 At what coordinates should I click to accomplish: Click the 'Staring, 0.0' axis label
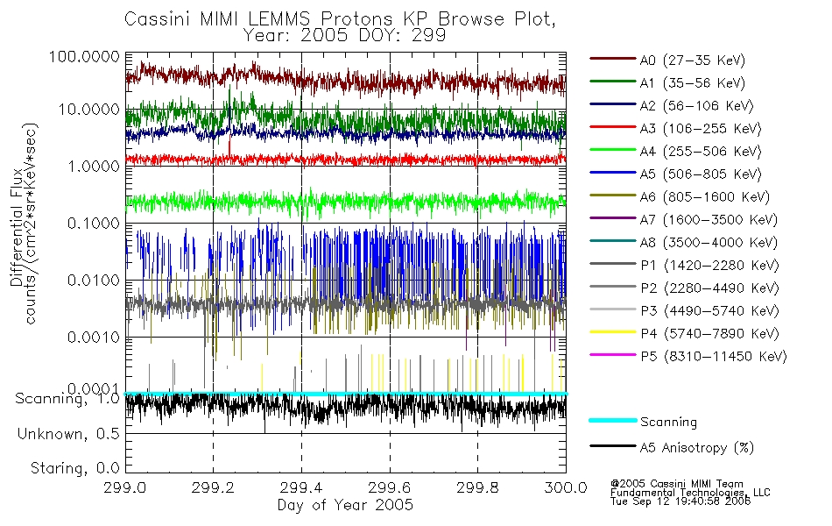[74, 468]
